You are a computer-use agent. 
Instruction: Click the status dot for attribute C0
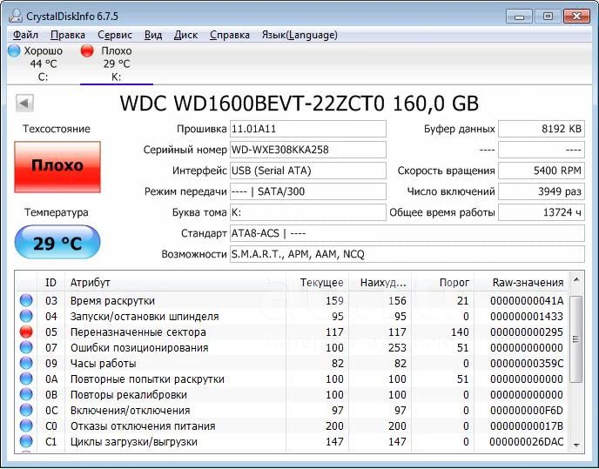pyautogui.click(x=26, y=425)
